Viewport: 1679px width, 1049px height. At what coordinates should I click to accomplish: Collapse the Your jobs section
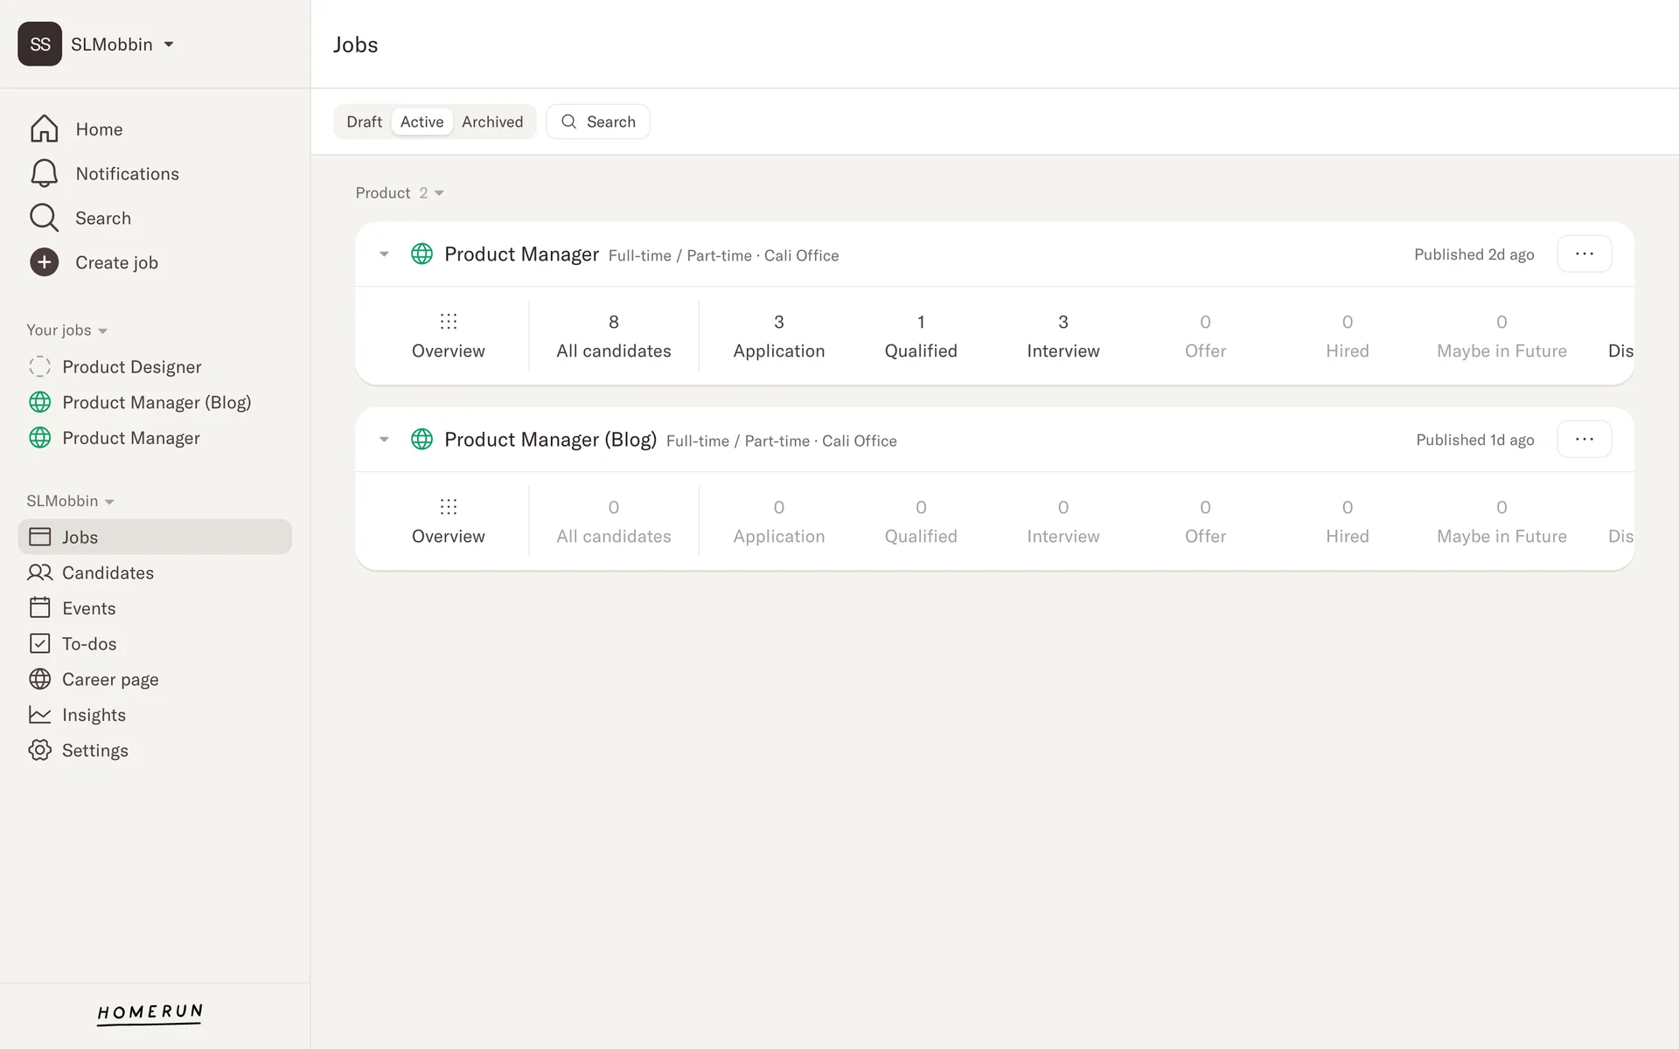(x=102, y=330)
